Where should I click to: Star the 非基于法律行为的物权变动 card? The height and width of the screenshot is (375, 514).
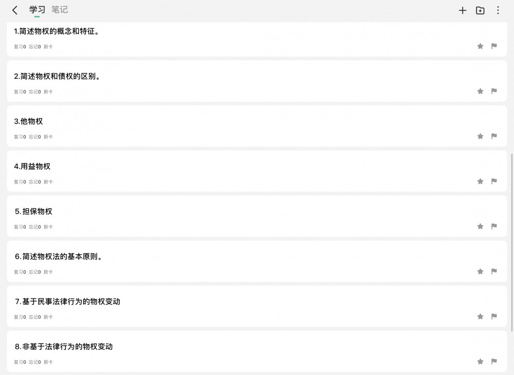[480, 362]
